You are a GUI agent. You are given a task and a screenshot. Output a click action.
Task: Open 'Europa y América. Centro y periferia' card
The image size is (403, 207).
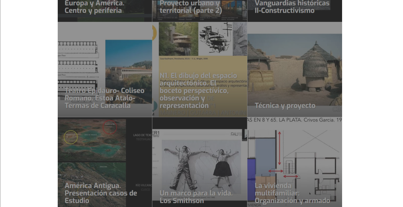click(x=105, y=11)
